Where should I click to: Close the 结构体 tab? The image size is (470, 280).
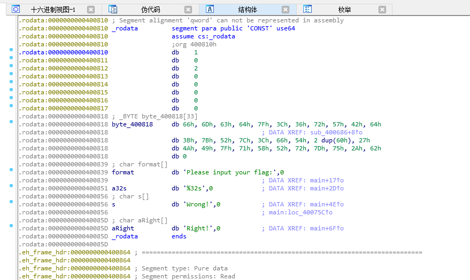[x=286, y=10]
